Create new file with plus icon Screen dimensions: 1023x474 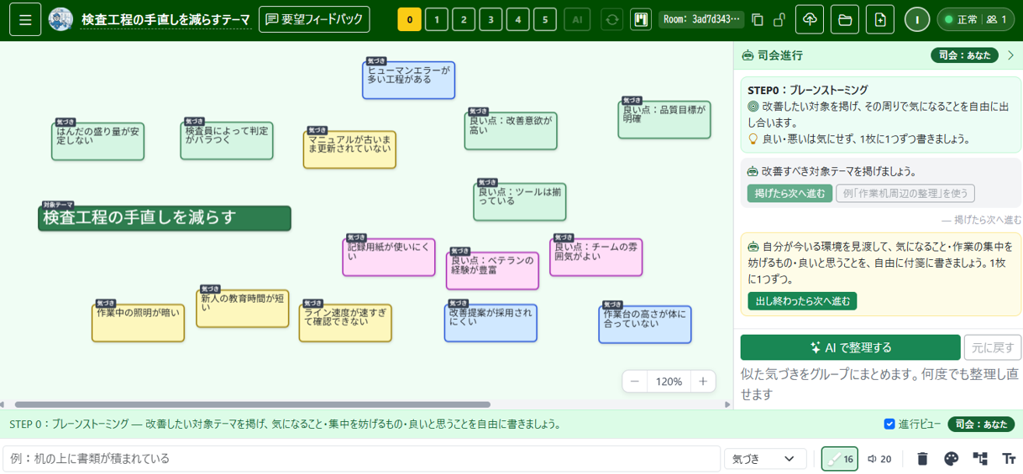(880, 19)
